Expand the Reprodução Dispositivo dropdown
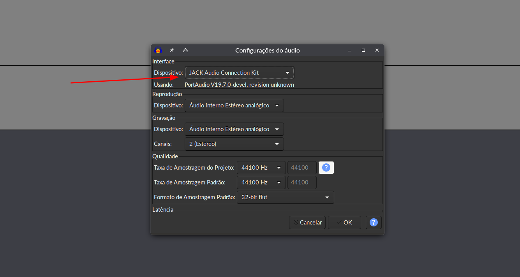The height and width of the screenshot is (277, 520). 234,105
